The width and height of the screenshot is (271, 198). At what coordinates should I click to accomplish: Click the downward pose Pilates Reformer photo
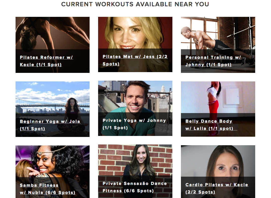[52, 33]
